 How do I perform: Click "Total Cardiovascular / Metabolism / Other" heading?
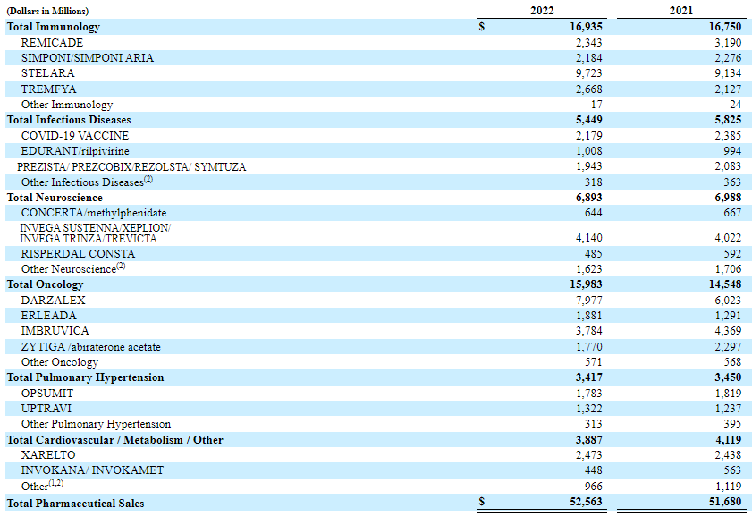(115, 440)
